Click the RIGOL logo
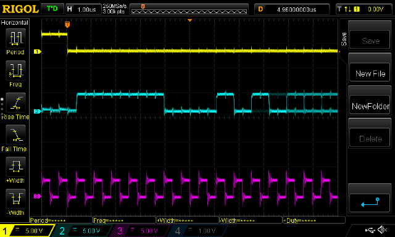The image size is (395, 237). (20, 9)
